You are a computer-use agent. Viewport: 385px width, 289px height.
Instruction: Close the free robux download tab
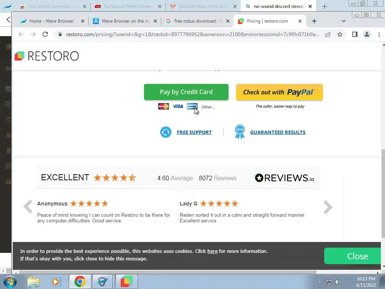(228, 21)
